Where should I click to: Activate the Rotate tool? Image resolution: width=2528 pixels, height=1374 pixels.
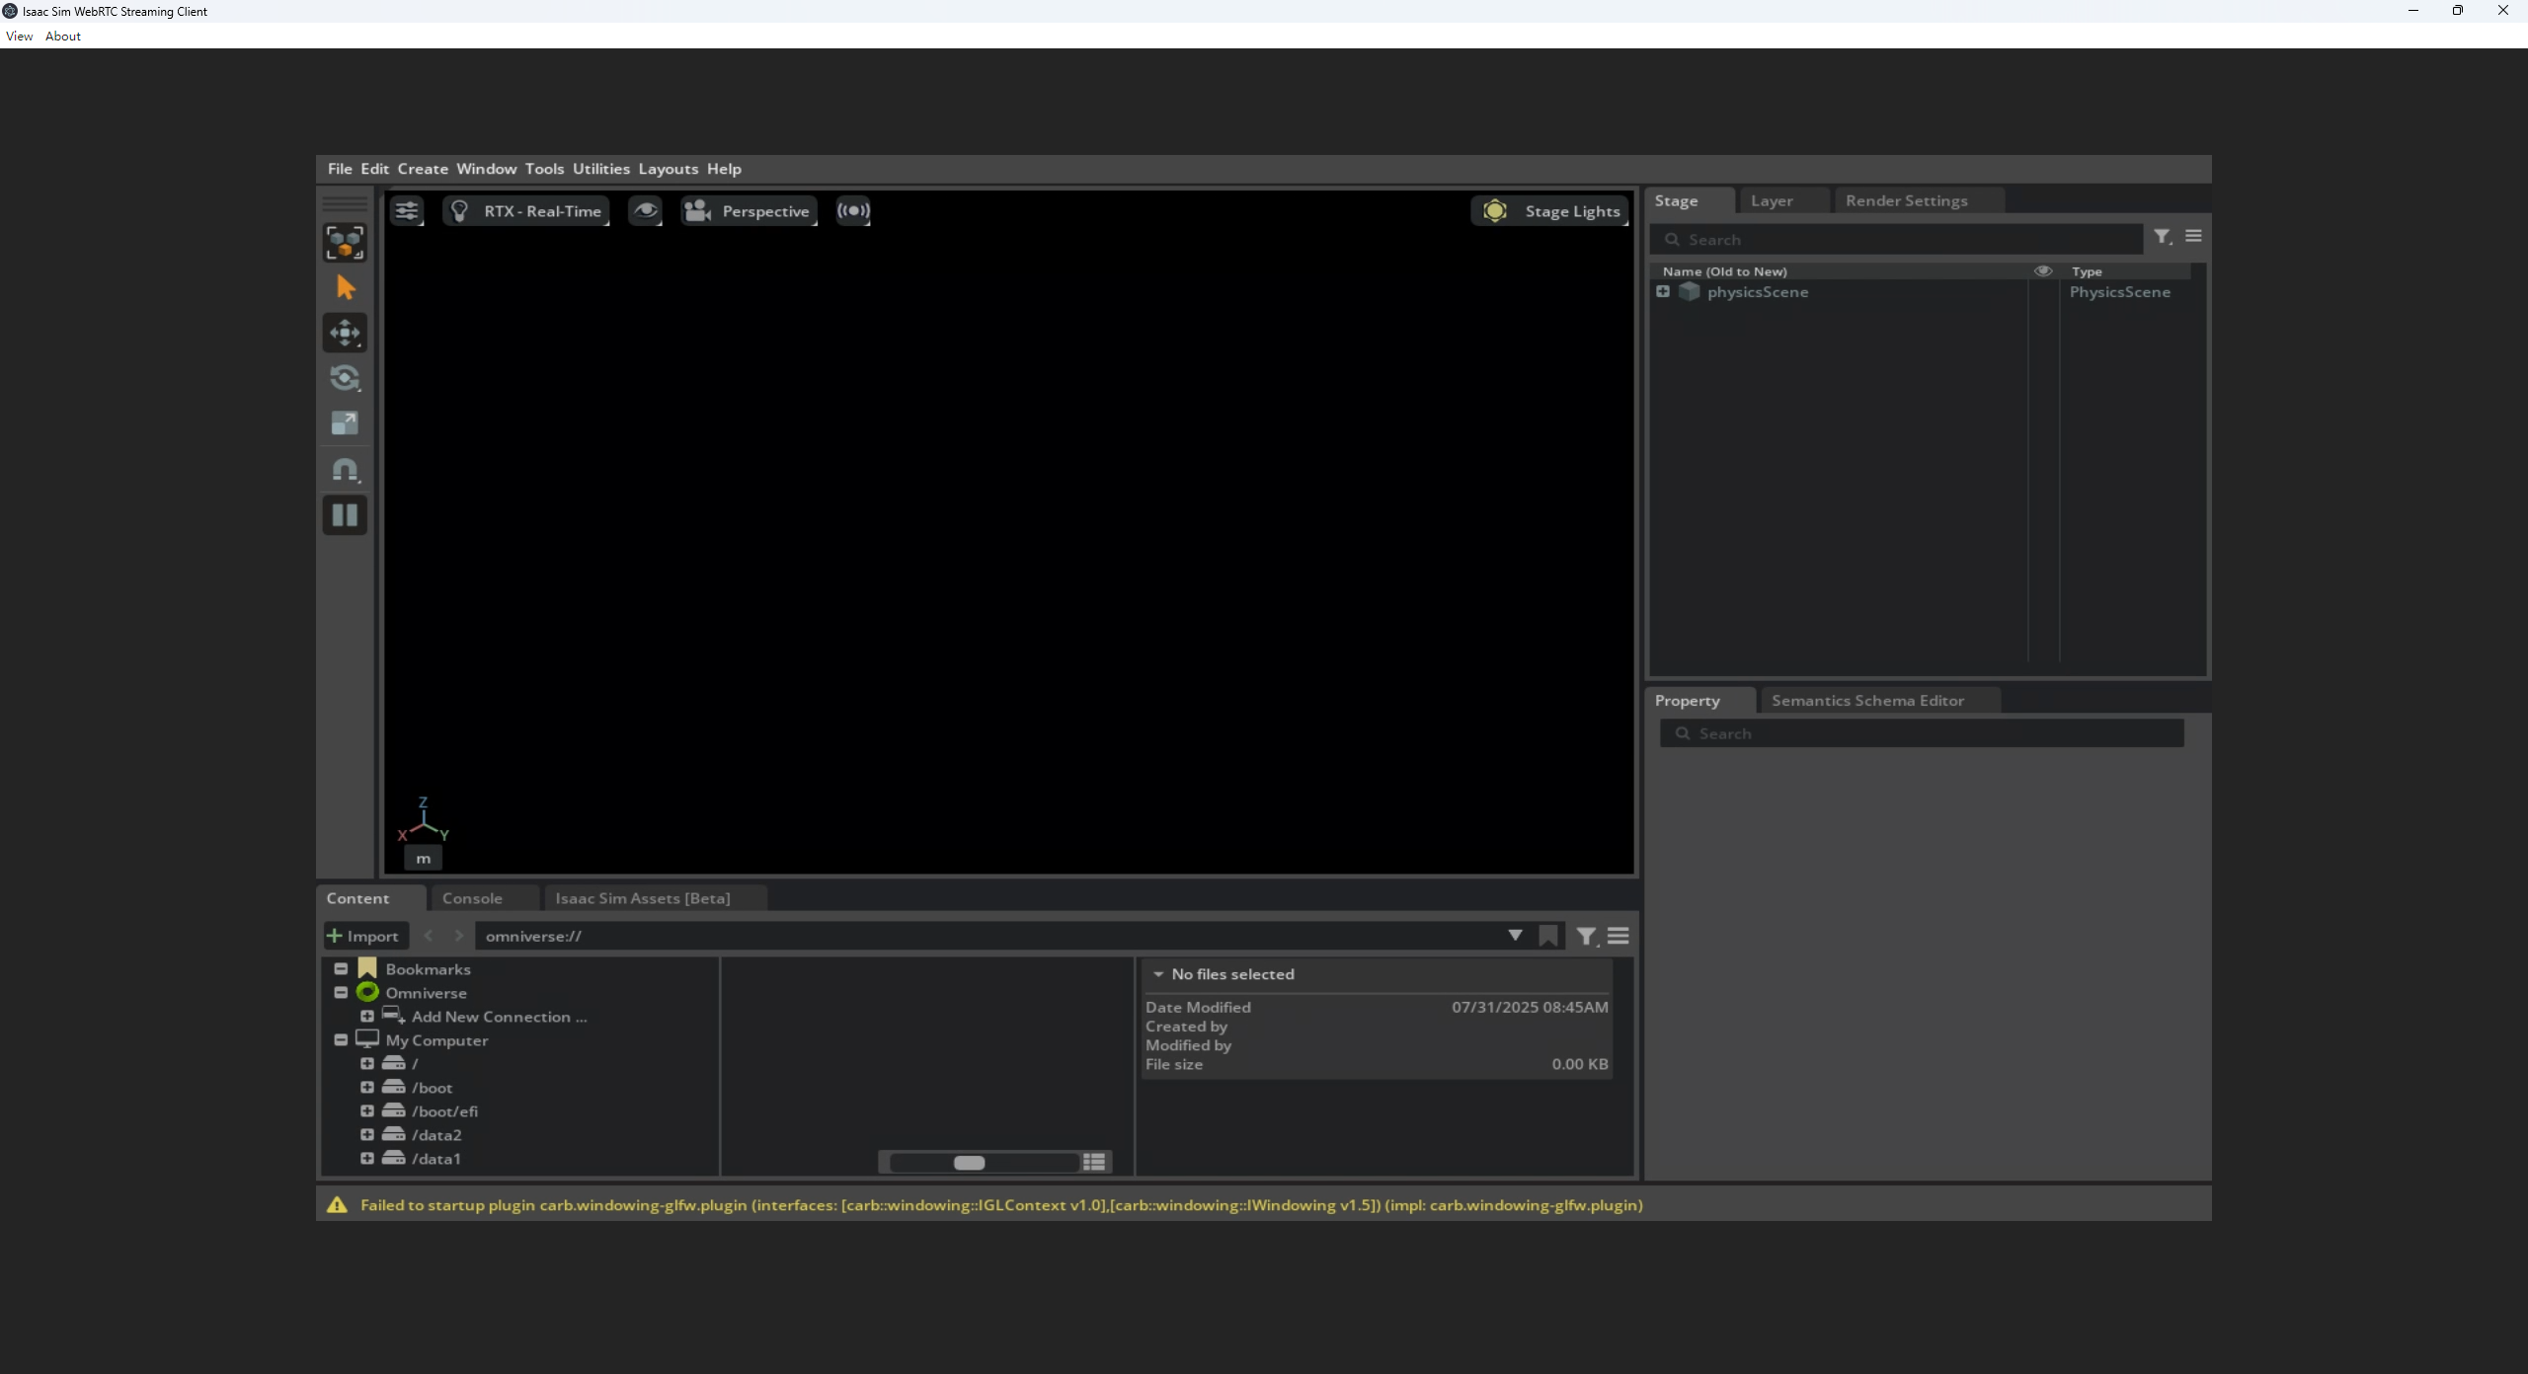tap(345, 378)
